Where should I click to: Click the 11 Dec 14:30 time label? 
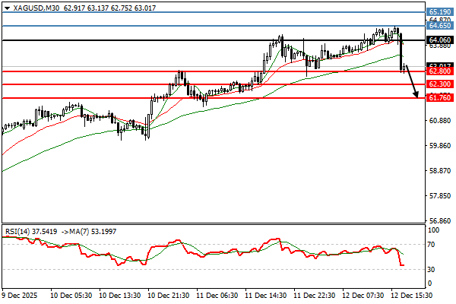(x=267, y=293)
